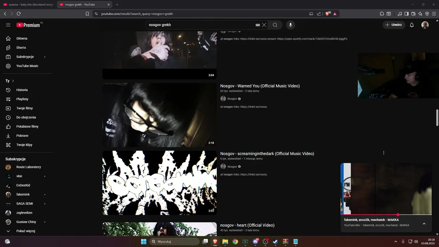Open Nosgov - screaminginthedark video title

click(267, 154)
